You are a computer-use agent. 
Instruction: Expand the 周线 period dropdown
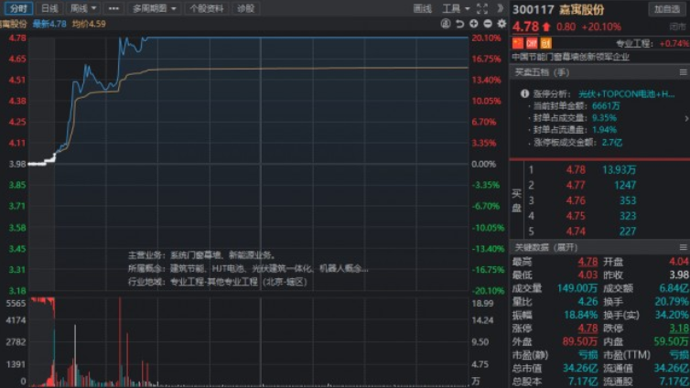pyautogui.click(x=83, y=8)
